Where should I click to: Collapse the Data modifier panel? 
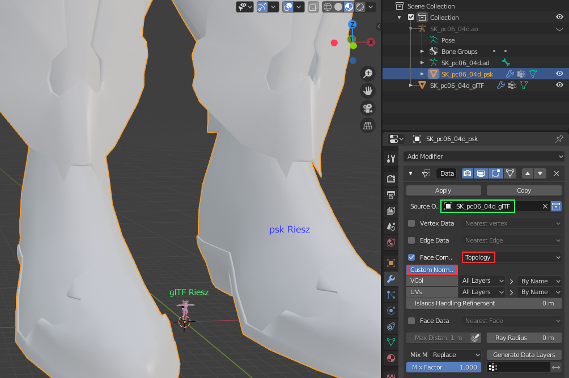pos(410,173)
